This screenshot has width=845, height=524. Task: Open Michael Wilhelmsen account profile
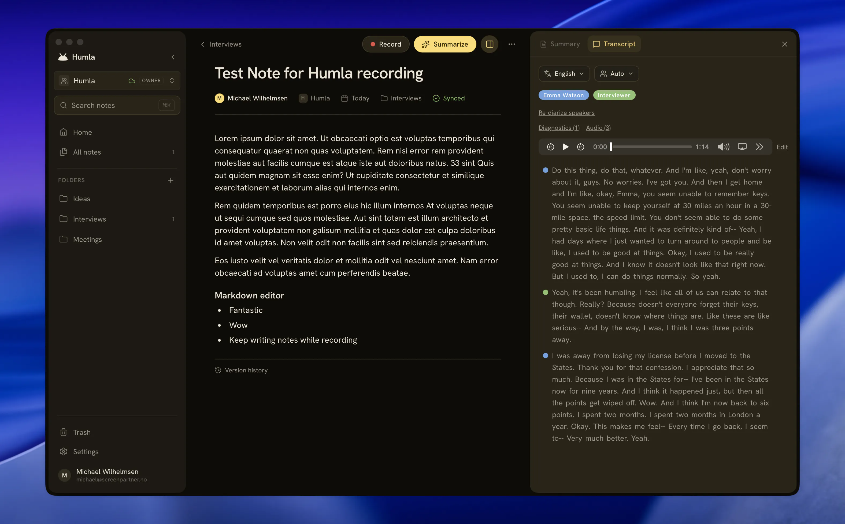pyautogui.click(x=117, y=475)
